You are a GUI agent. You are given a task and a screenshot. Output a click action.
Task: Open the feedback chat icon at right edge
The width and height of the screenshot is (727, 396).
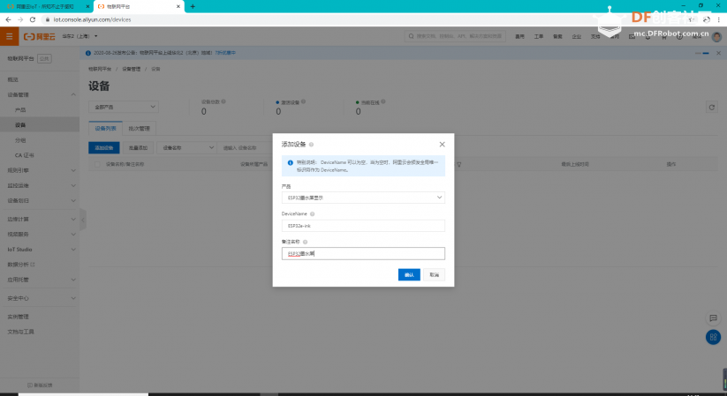(713, 318)
